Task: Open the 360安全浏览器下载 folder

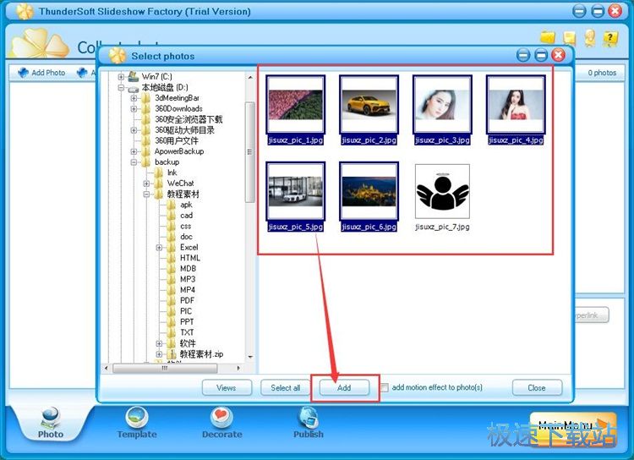Action: click(189, 119)
